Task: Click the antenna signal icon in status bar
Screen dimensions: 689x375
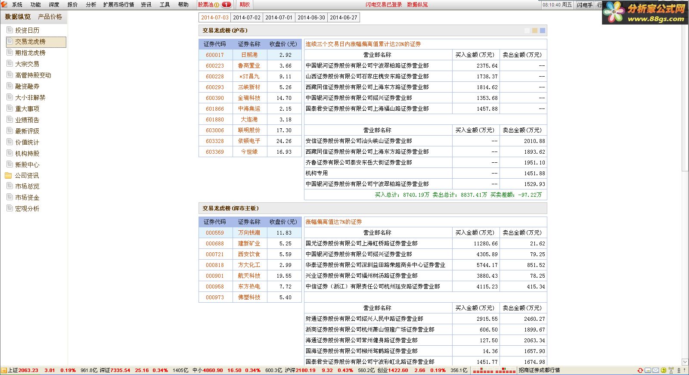Action: tap(671, 370)
